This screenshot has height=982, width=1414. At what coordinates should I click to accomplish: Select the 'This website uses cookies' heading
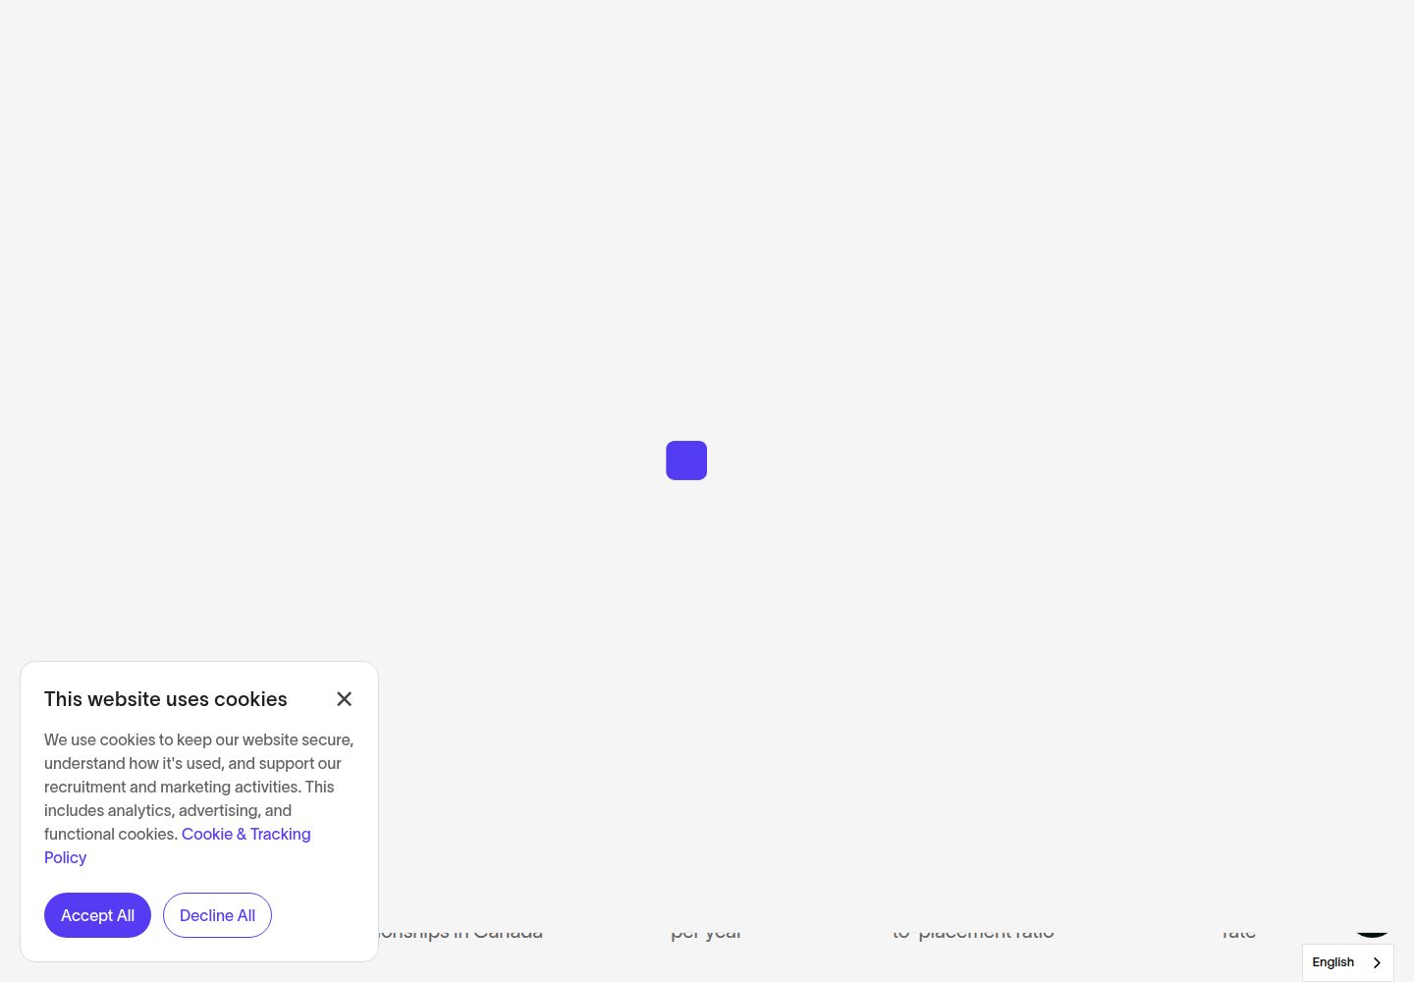tap(166, 699)
